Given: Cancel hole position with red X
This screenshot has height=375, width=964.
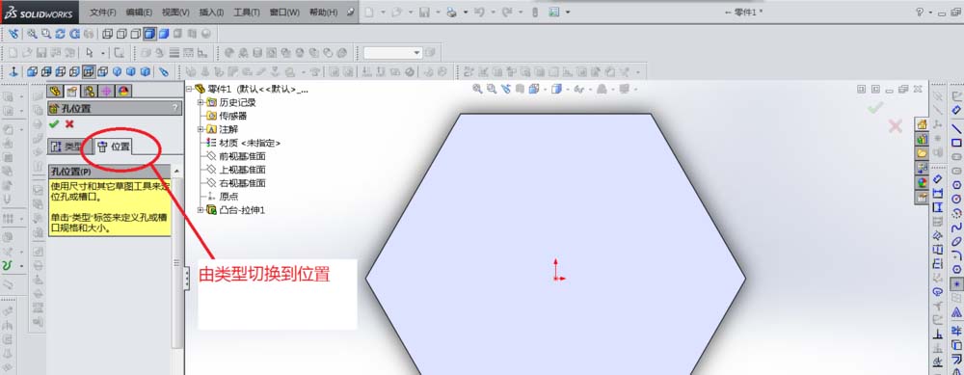Looking at the screenshot, I should (69, 124).
